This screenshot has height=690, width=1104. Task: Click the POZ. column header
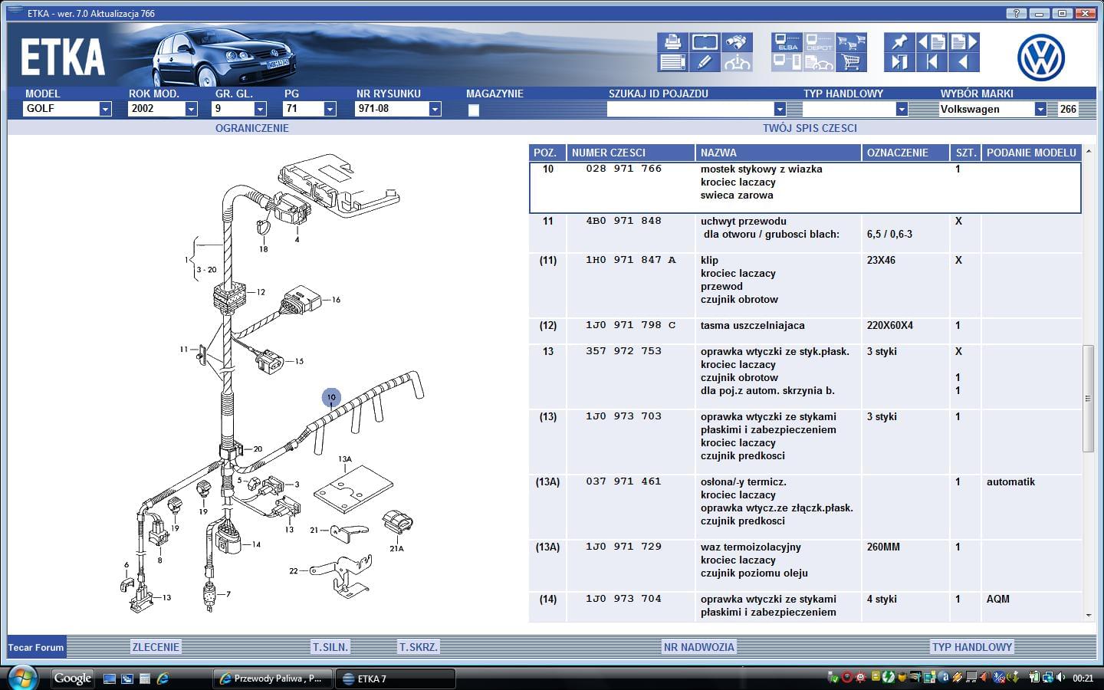pyautogui.click(x=547, y=153)
